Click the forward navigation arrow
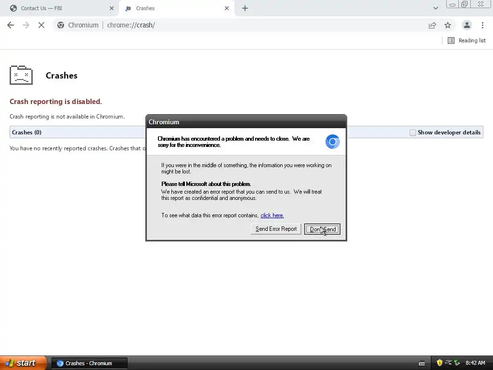The width and height of the screenshot is (493, 370). tap(26, 25)
